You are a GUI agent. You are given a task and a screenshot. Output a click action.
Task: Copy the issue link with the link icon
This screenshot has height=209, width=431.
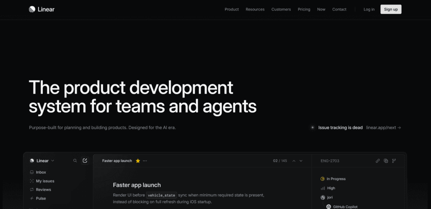coord(378,161)
